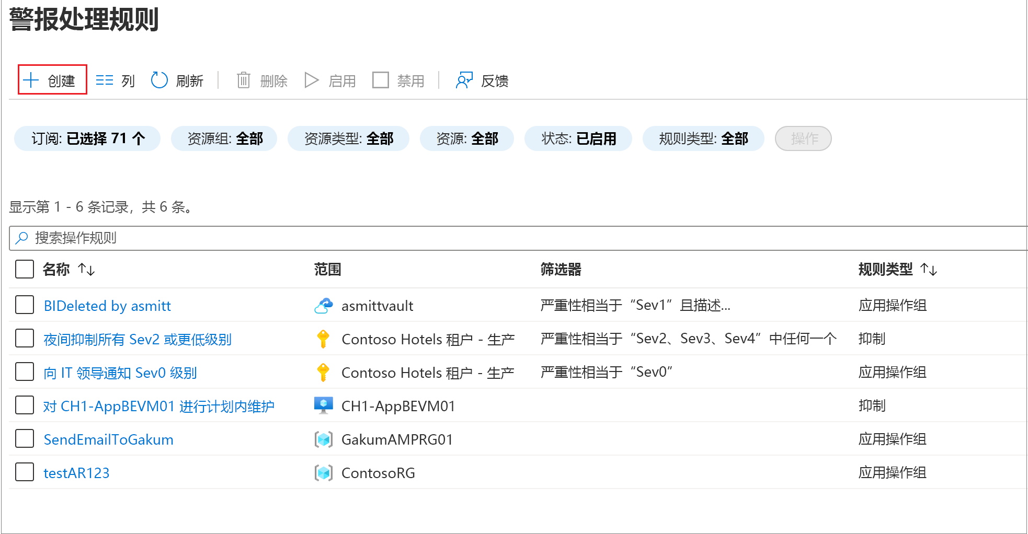
Task: Click the ContosoRG scope text
Action: click(x=378, y=473)
